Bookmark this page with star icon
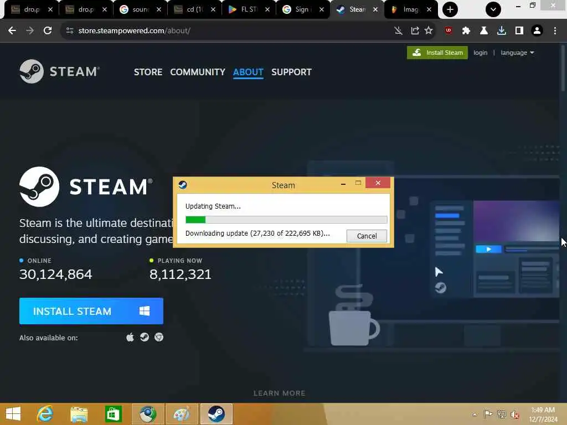This screenshot has width=567, height=425. (x=429, y=31)
